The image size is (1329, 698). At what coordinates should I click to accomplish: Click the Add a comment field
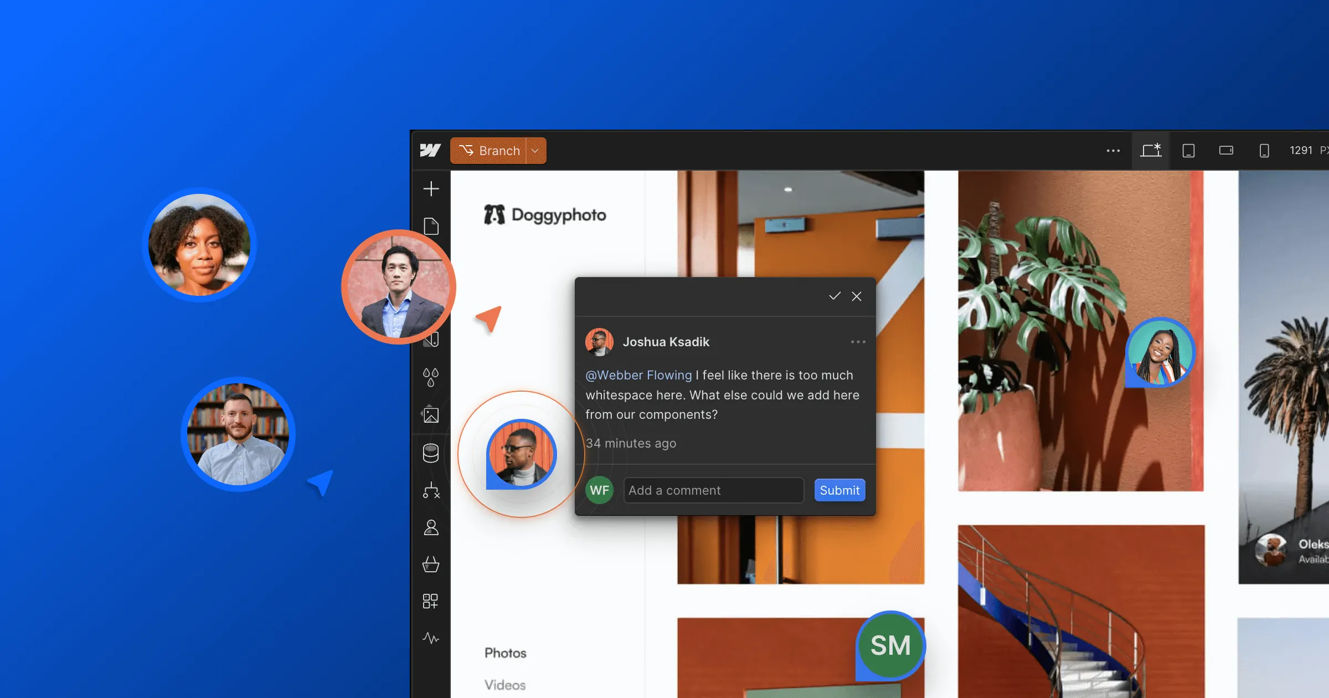(x=713, y=490)
